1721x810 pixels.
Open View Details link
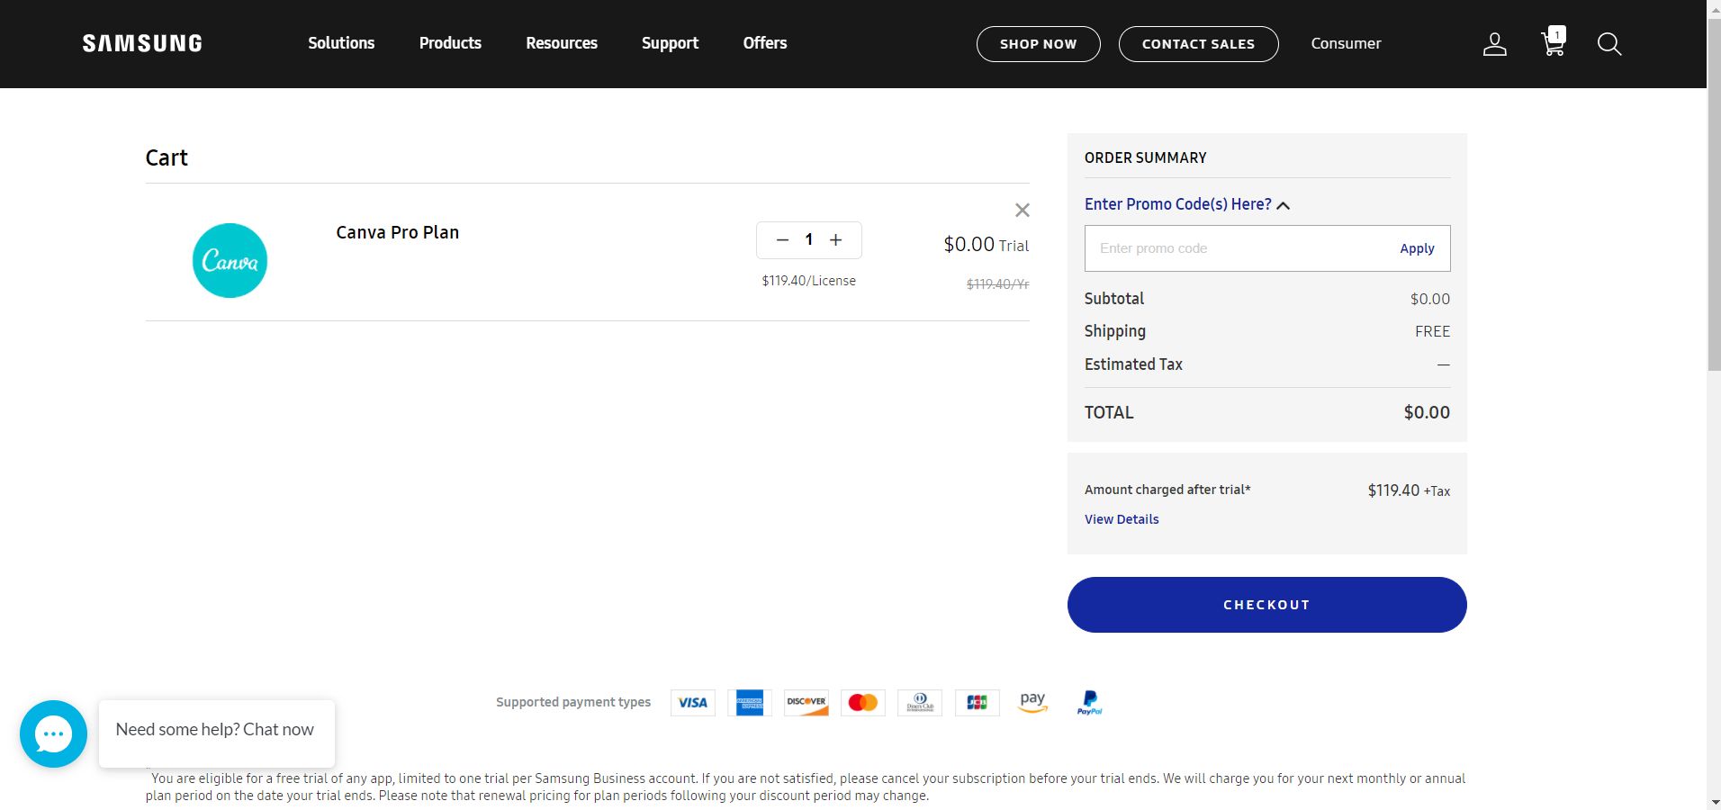[x=1121, y=519]
